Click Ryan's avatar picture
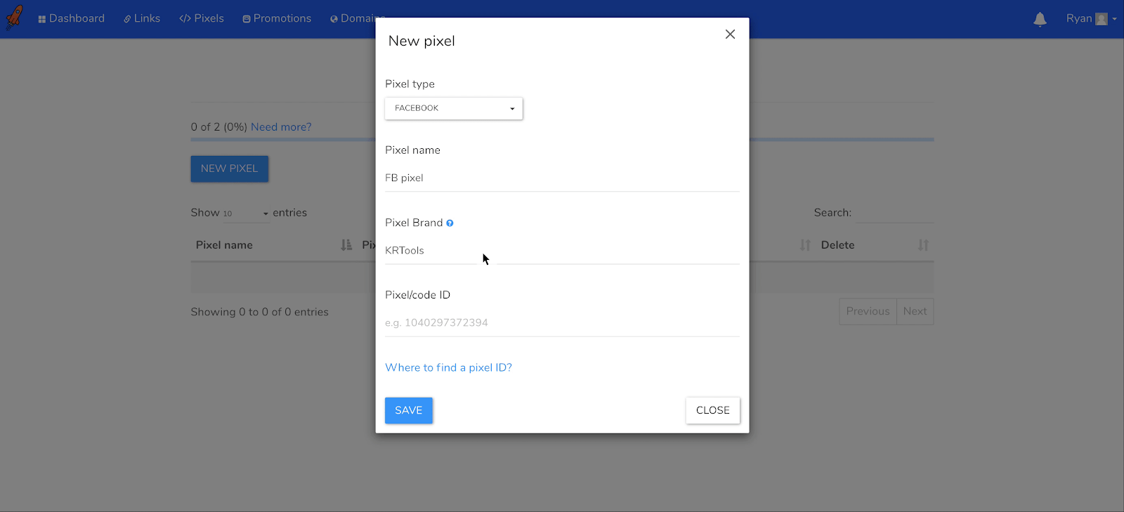This screenshot has height=512, width=1124. 1102,19
